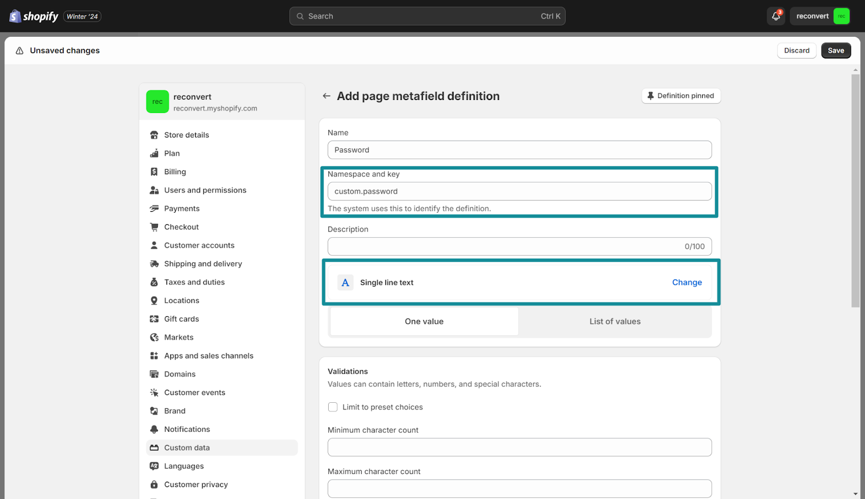
Task: Click the Languages icon
Action: click(x=154, y=466)
